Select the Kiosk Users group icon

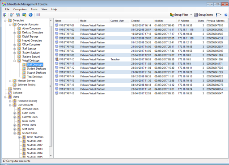[19, 121]
